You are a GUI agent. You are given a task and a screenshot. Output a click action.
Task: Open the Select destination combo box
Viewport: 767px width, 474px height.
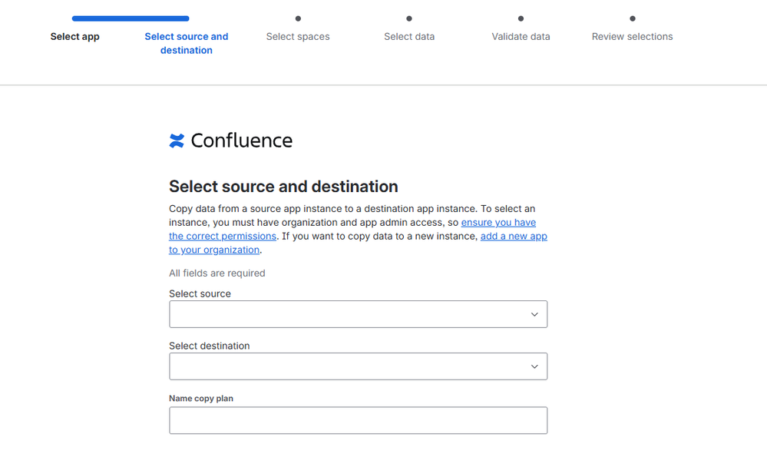[345, 366]
